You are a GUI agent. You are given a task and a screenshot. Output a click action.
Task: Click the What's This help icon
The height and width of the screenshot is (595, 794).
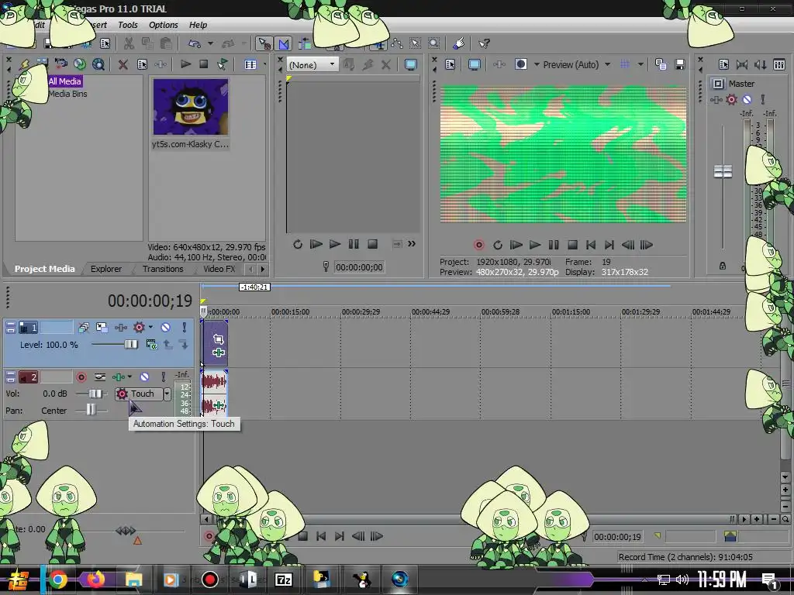tap(484, 43)
